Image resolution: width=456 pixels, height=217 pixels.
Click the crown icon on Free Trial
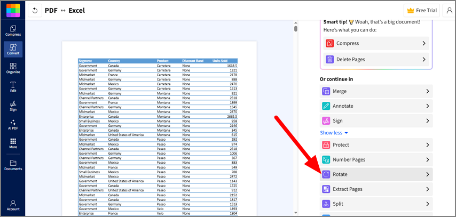click(410, 11)
